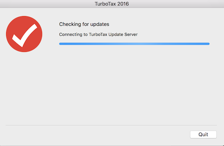Image resolution: width=224 pixels, height=146 pixels.
Task: Click 'Connecting to TurboTax Update Server' status text
Action: [x=98, y=35]
